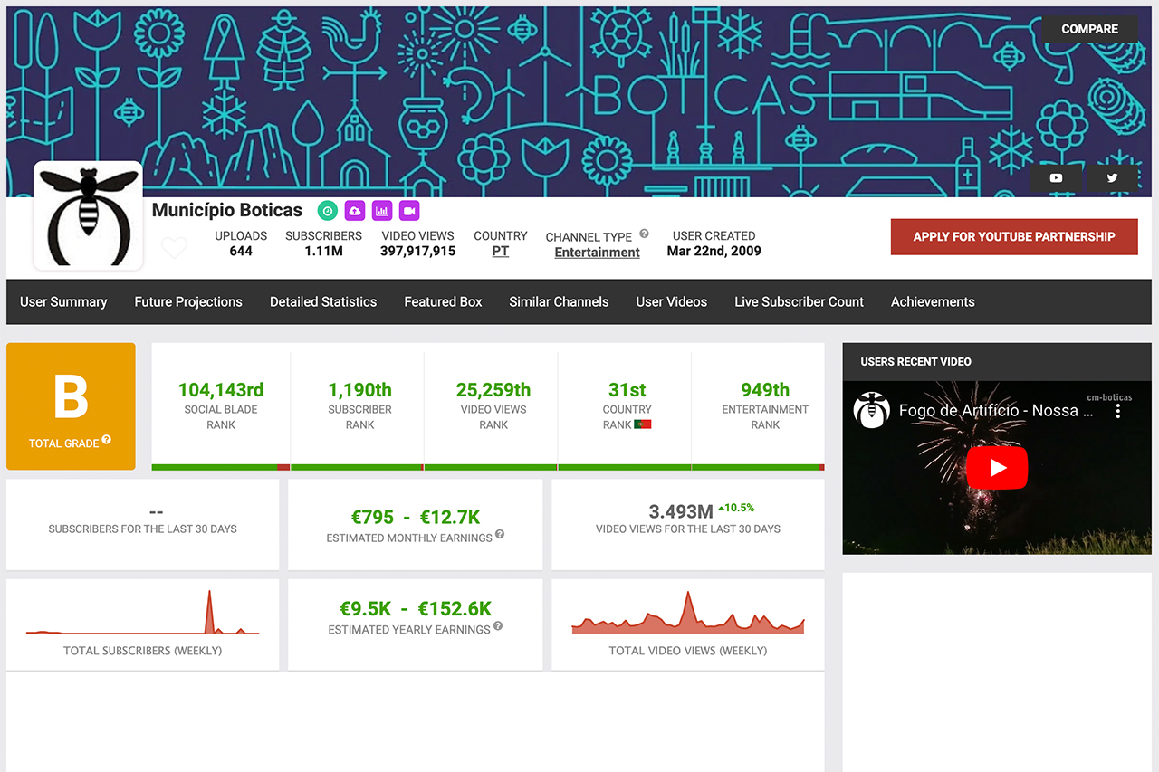Click the Portugal flag next to Country Rank
1159x772 pixels.
pyautogui.click(x=643, y=424)
